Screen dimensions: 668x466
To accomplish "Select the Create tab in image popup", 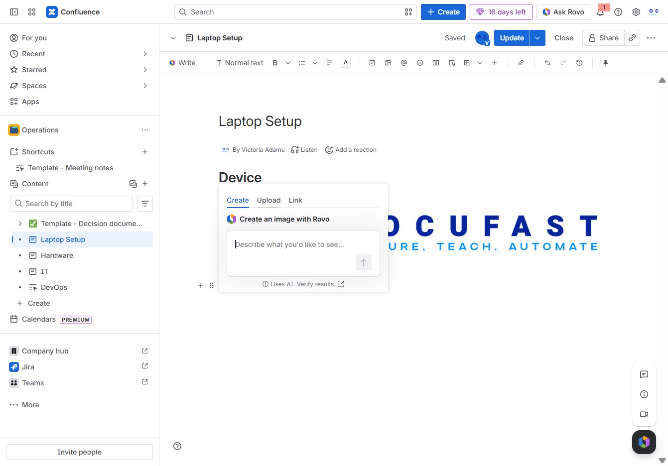I will pyautogui.click(x=238, y=200).
